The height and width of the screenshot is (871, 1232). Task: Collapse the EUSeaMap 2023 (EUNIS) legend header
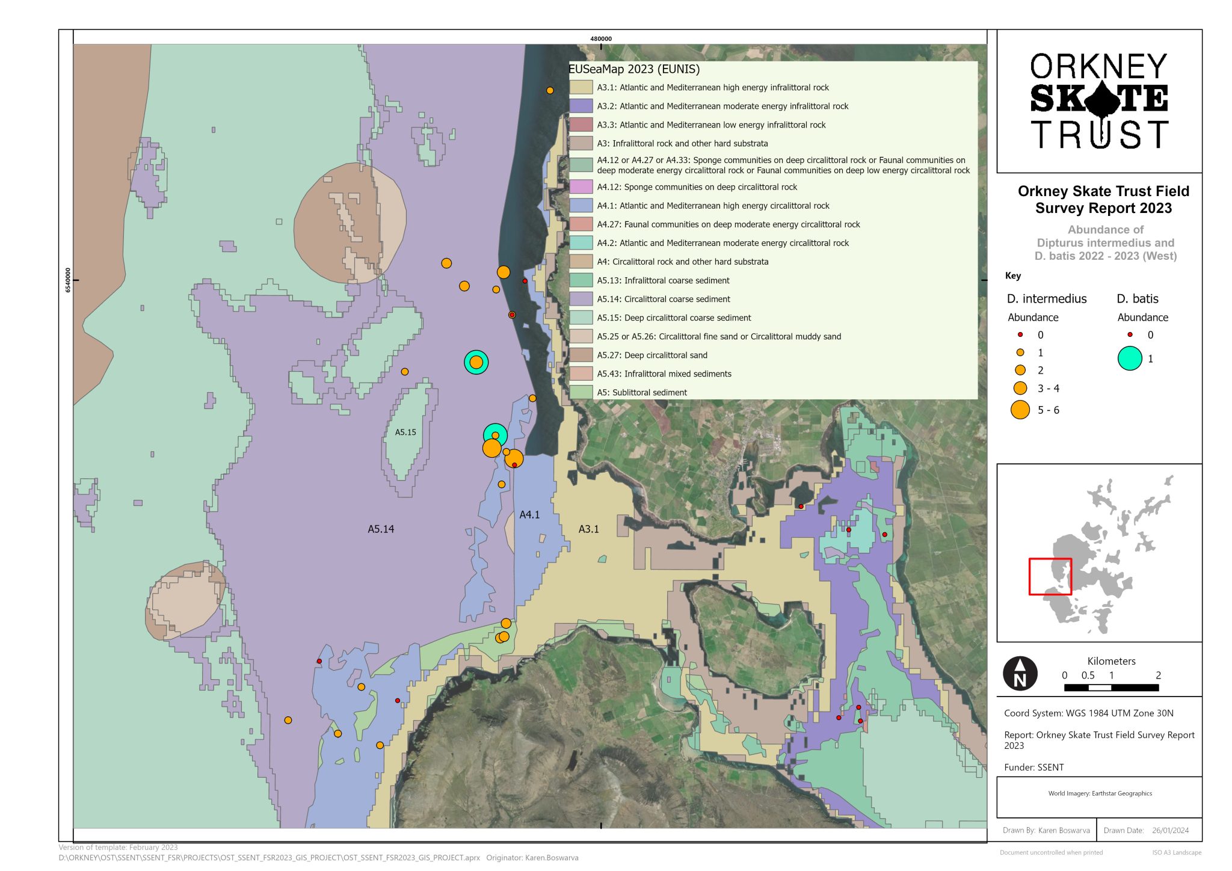coord(633,70)
